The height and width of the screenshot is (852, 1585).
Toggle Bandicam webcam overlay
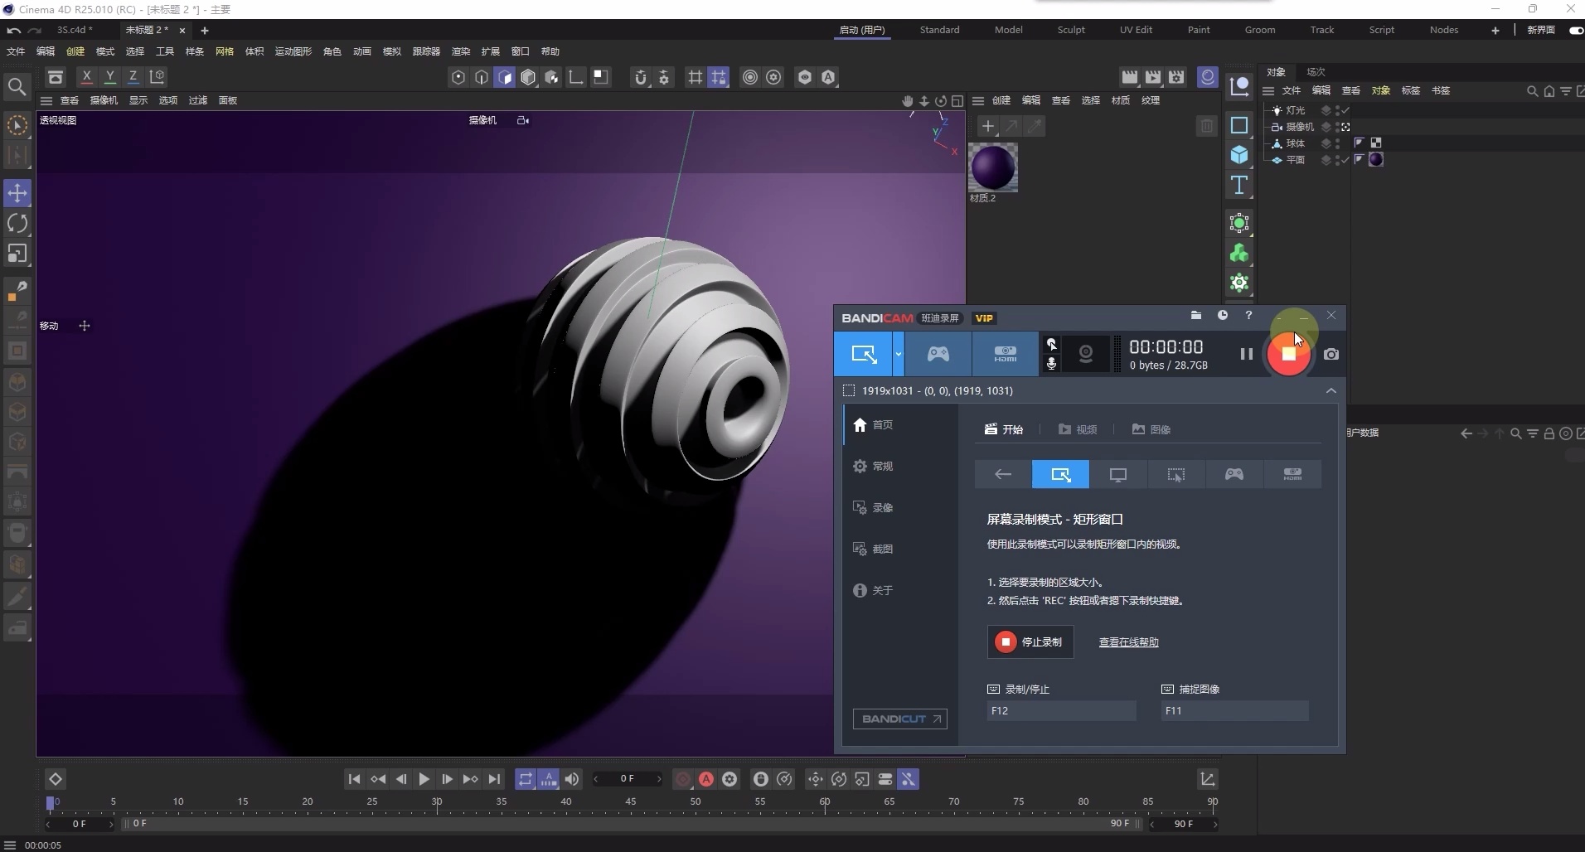1085,354
